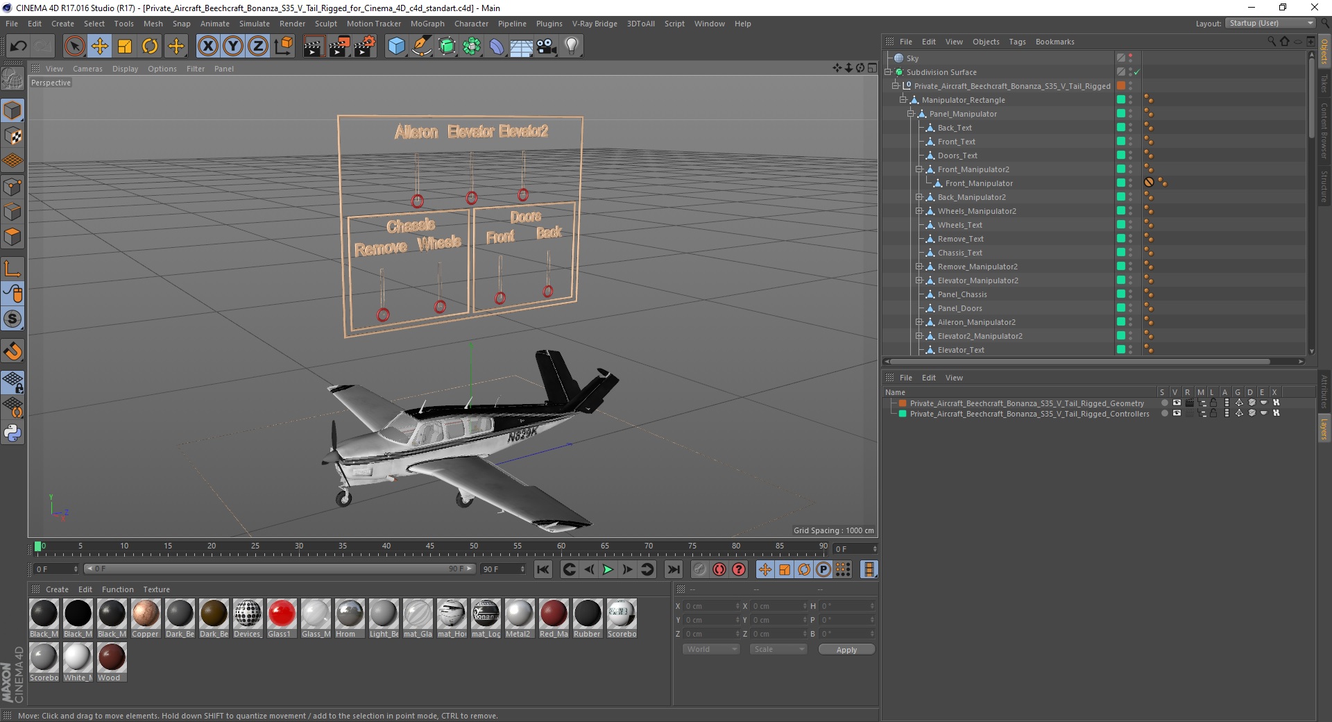The image size is (1332, 722).
Task: Open the Layout Startup dropdown
Action: point(1270,23)
